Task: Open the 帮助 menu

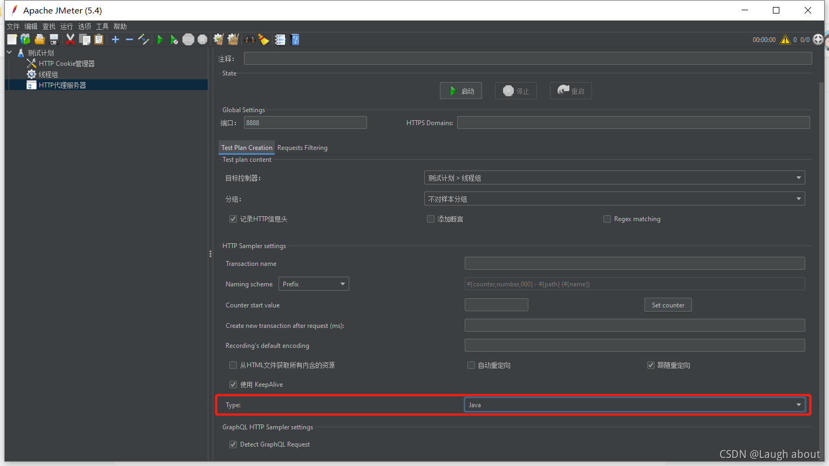Action: pos(120,26)
